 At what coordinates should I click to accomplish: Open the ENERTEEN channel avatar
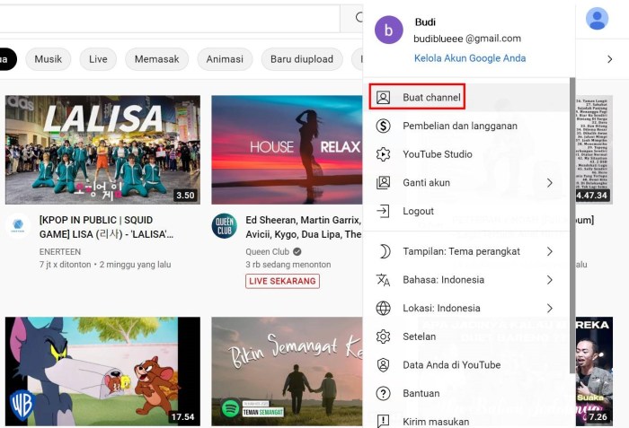tap(18, 225)
